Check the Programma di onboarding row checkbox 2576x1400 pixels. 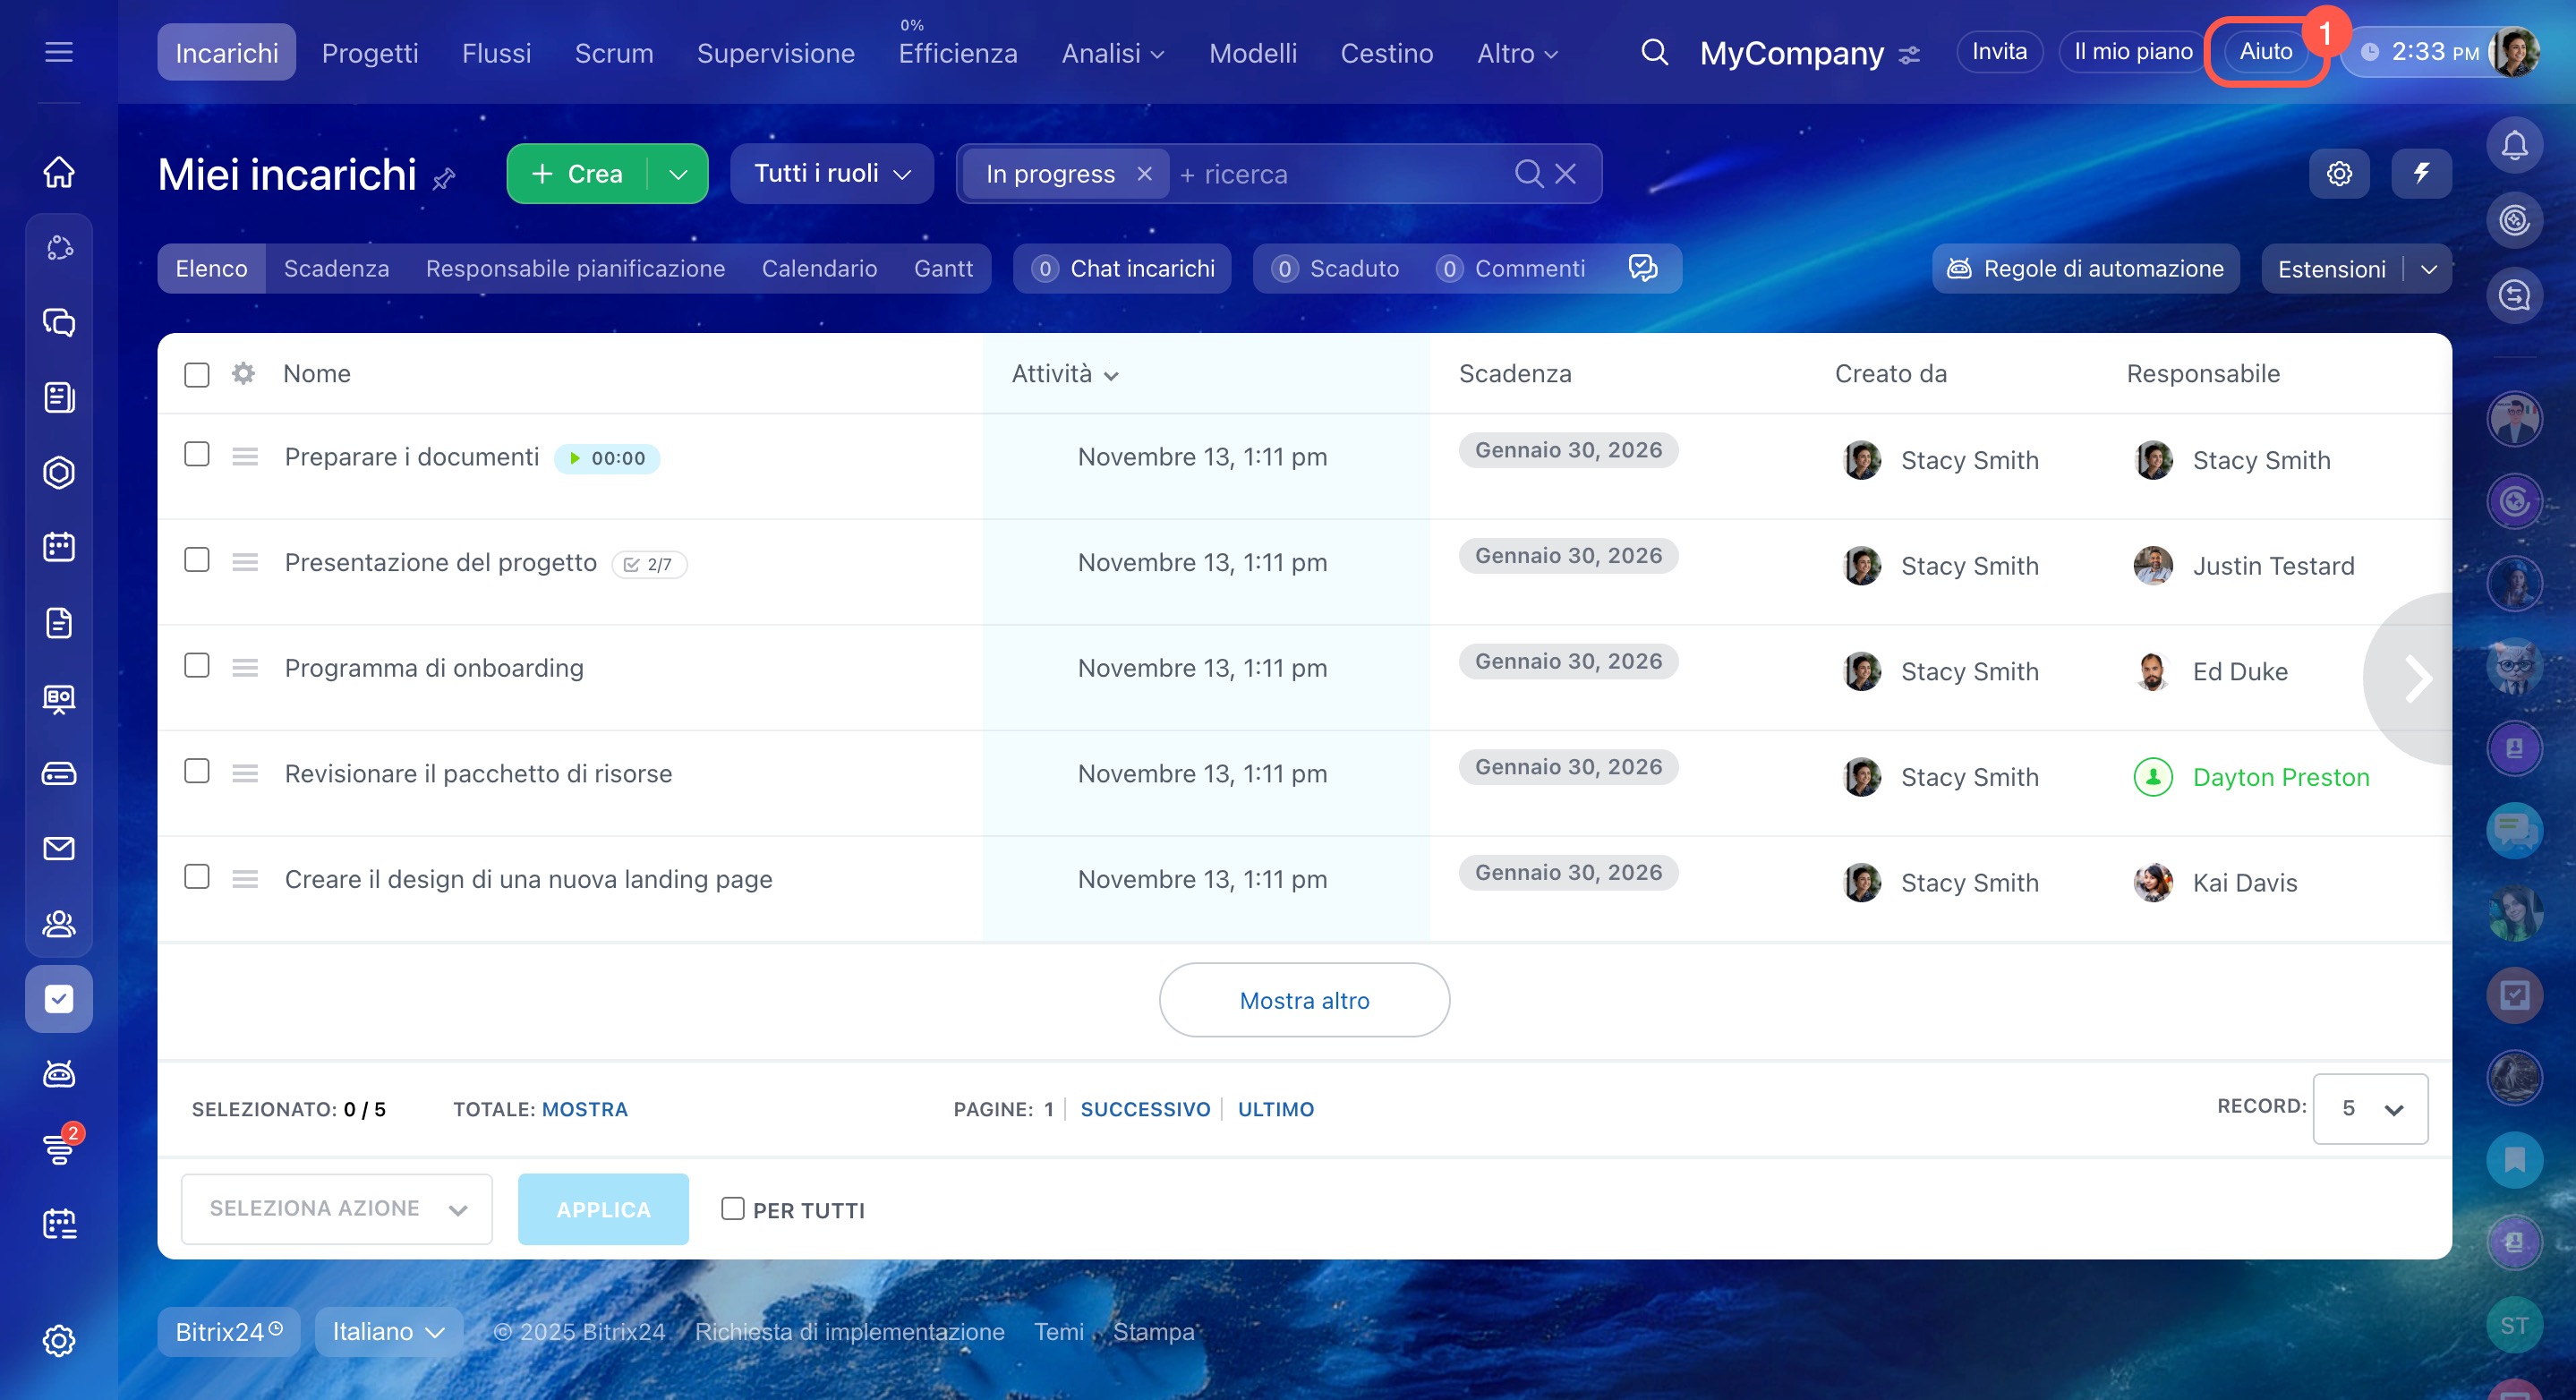197,666
